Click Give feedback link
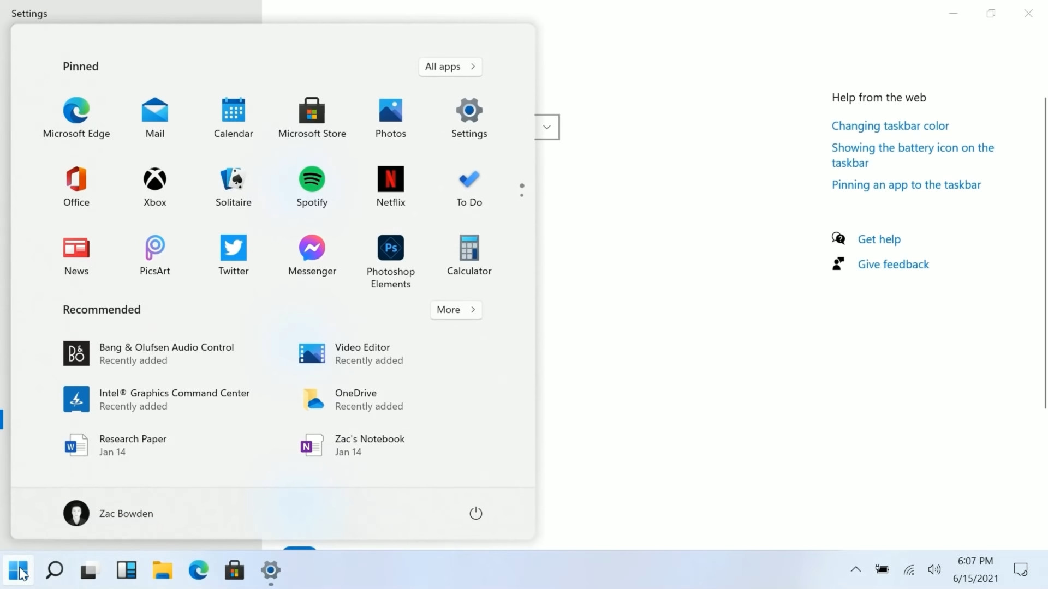 coord(893,264)
